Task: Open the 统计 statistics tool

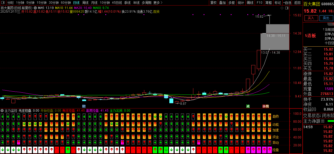Action: [x=241, y=3]
